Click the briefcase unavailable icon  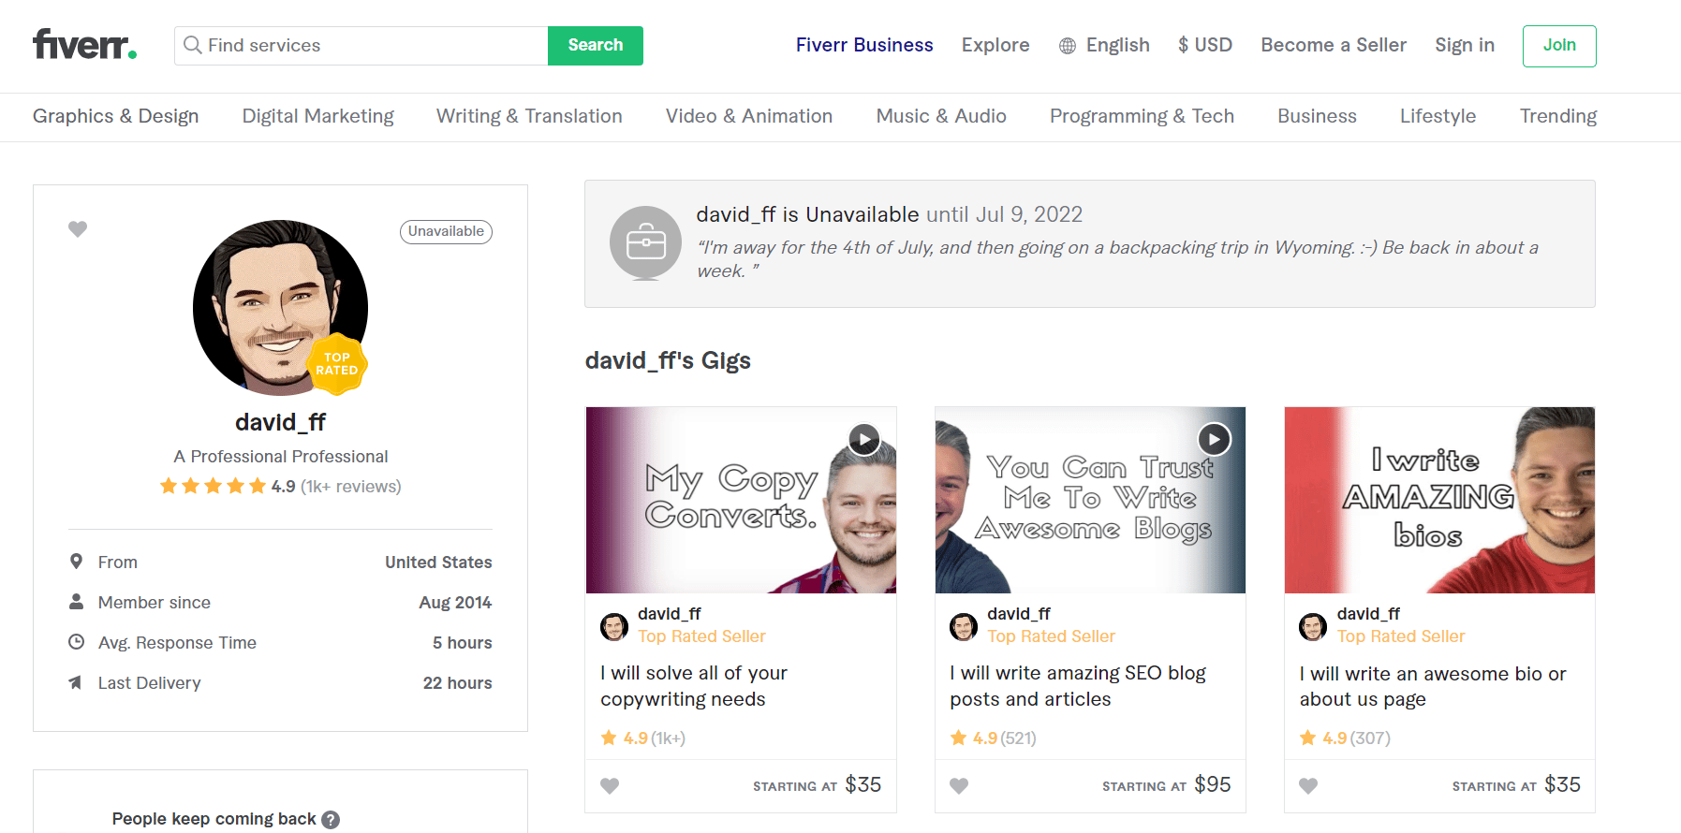[x=645, y=243]
